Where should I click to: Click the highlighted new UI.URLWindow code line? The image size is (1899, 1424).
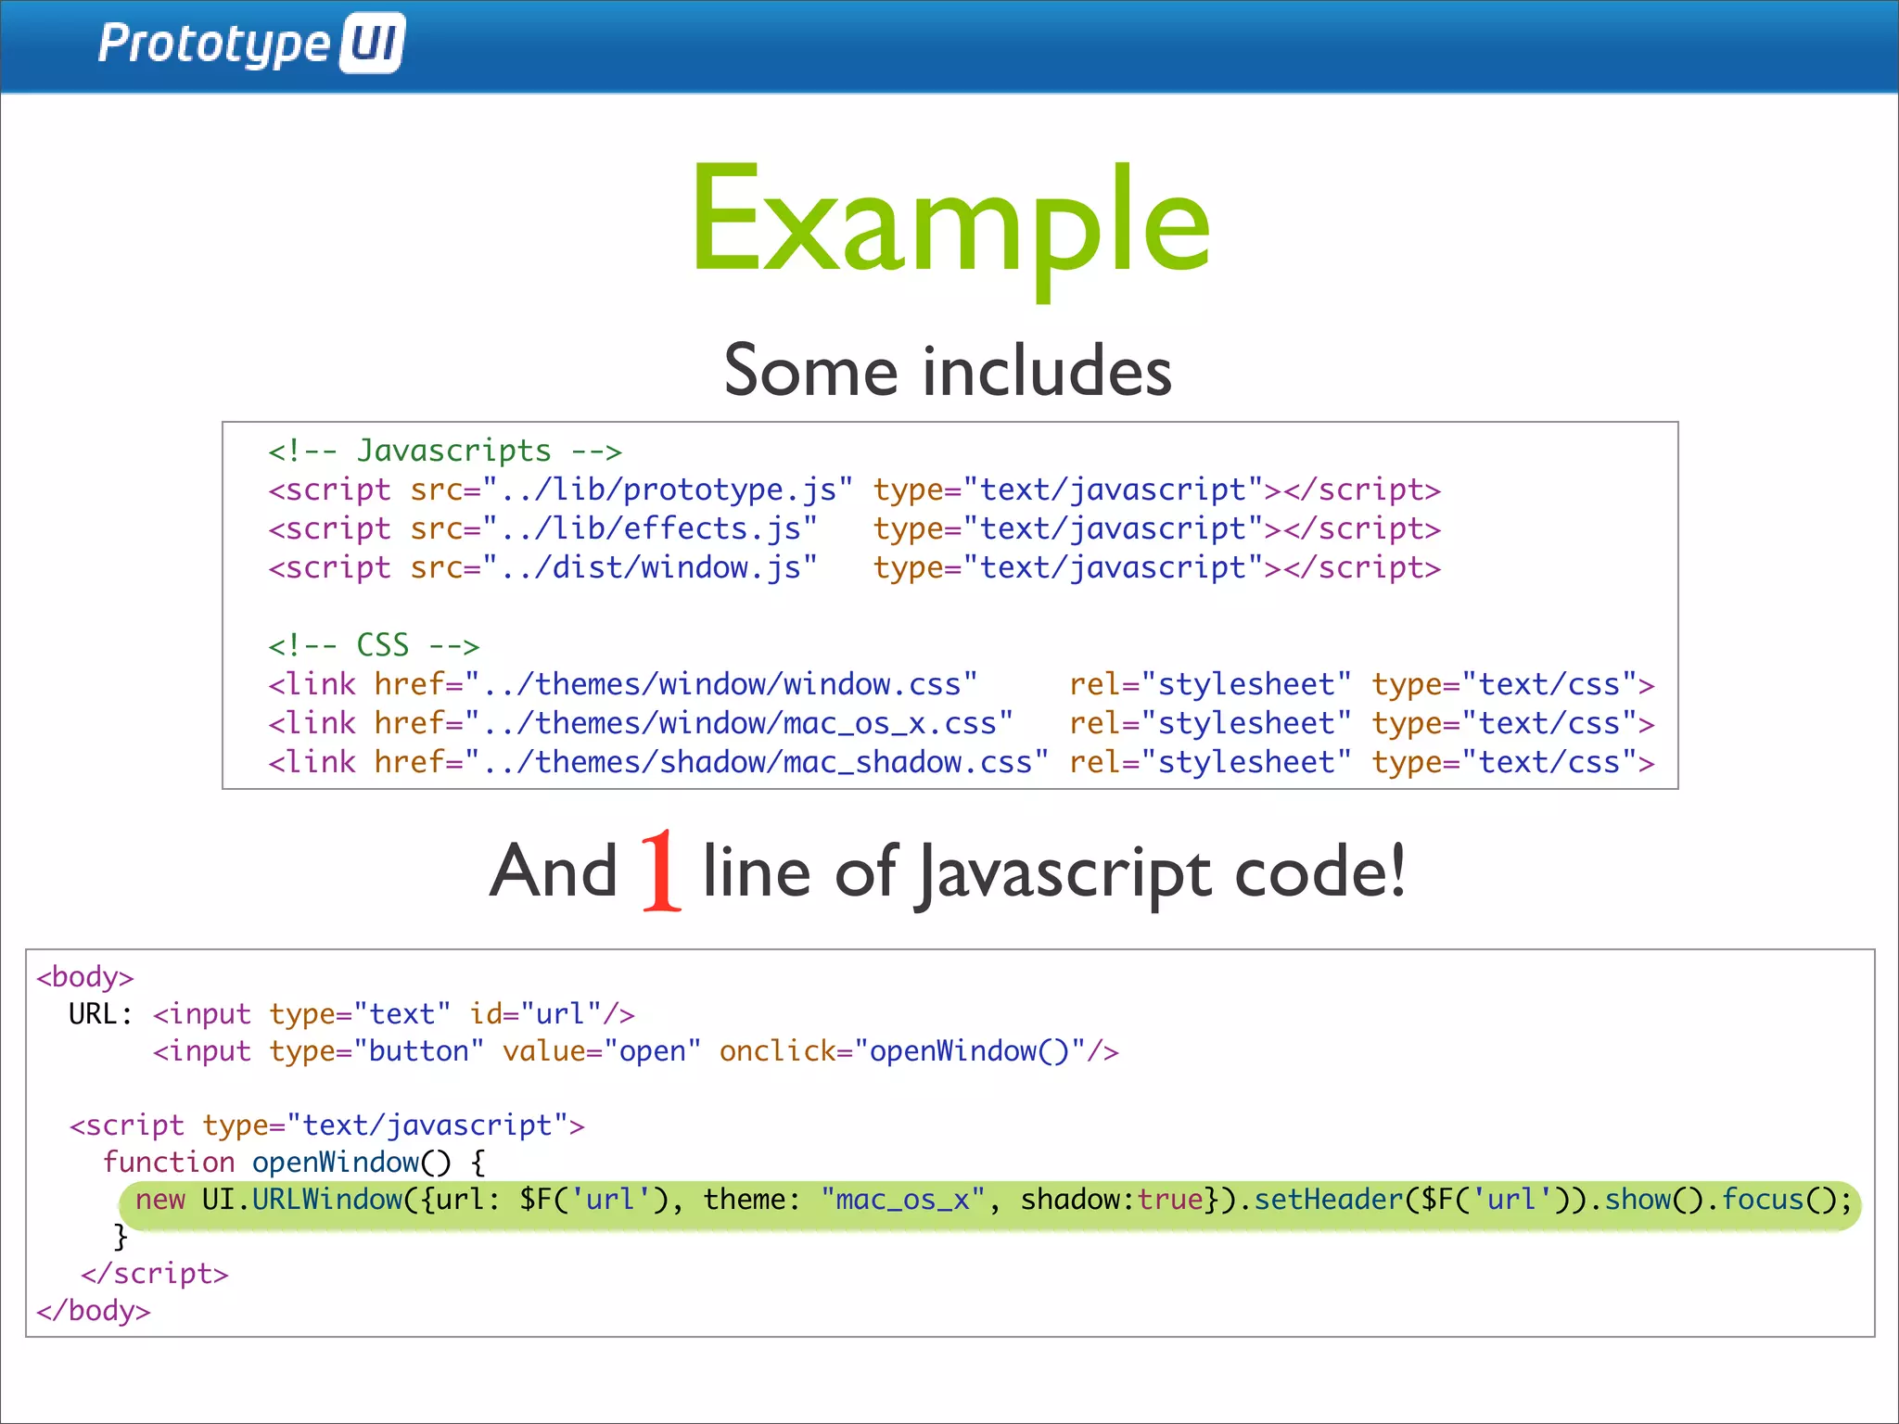click(x=990, y=1201)
